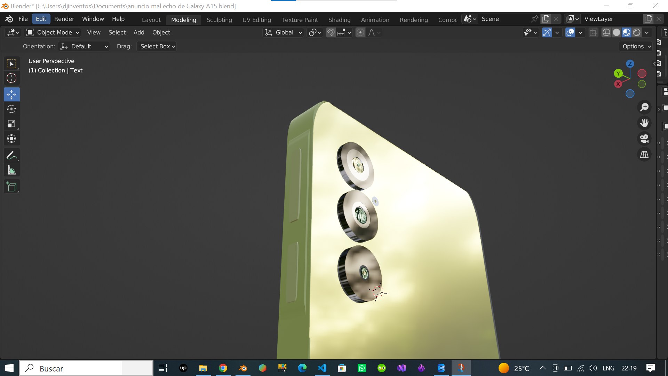Click the Z axis on navigation gizmo
Viewport: 668px width, 376px height.
click(630, 64)
